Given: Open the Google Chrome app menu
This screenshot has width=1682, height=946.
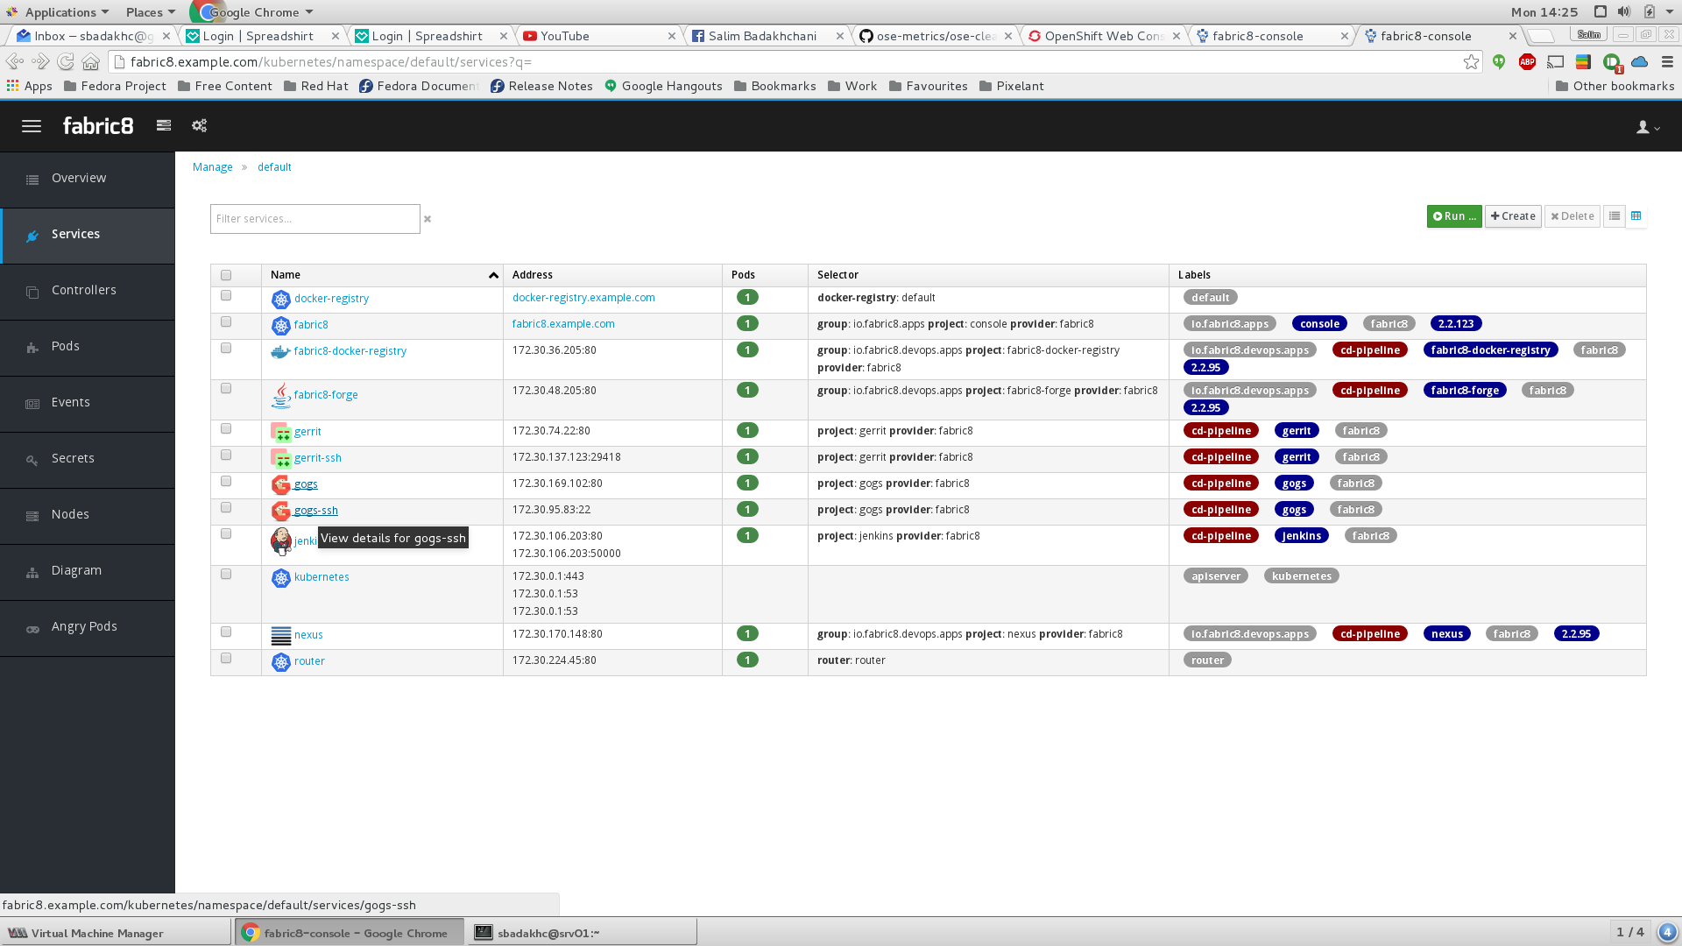Looking at the screenshot, I should pos(254,12).
